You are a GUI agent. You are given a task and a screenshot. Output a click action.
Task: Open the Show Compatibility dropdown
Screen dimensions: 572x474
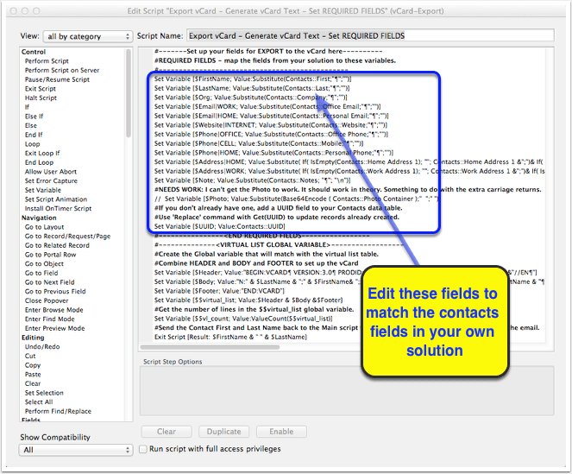[76, 450]
